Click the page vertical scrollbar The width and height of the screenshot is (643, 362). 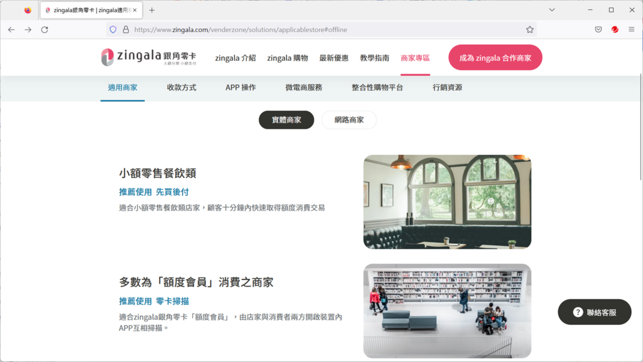pyautogui.click(x=640, y=127)
